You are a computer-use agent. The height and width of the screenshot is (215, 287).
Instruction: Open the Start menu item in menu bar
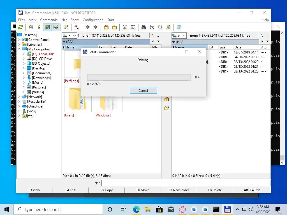[x=110, y=20]
